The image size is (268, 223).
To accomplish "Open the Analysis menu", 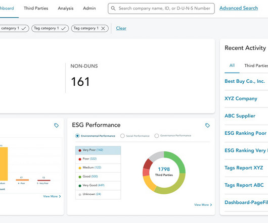I will [66, 8].
